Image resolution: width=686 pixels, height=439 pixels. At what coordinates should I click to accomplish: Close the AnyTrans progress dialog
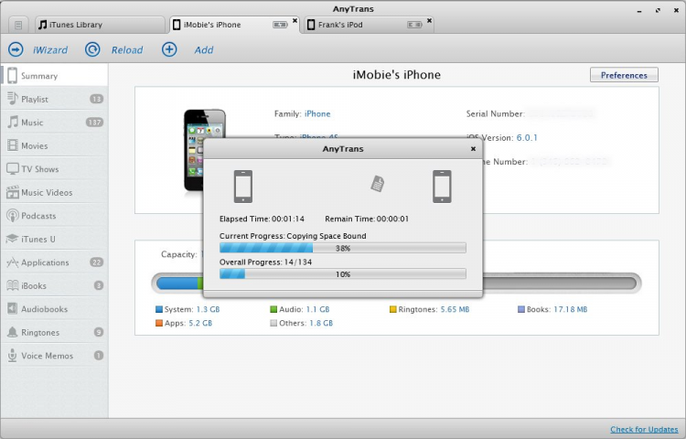[x=473, y=149]
